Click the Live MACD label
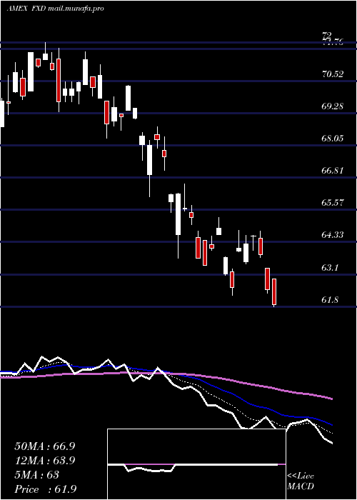The width and height of the screenshot is (357, 500). pos(301,481)
